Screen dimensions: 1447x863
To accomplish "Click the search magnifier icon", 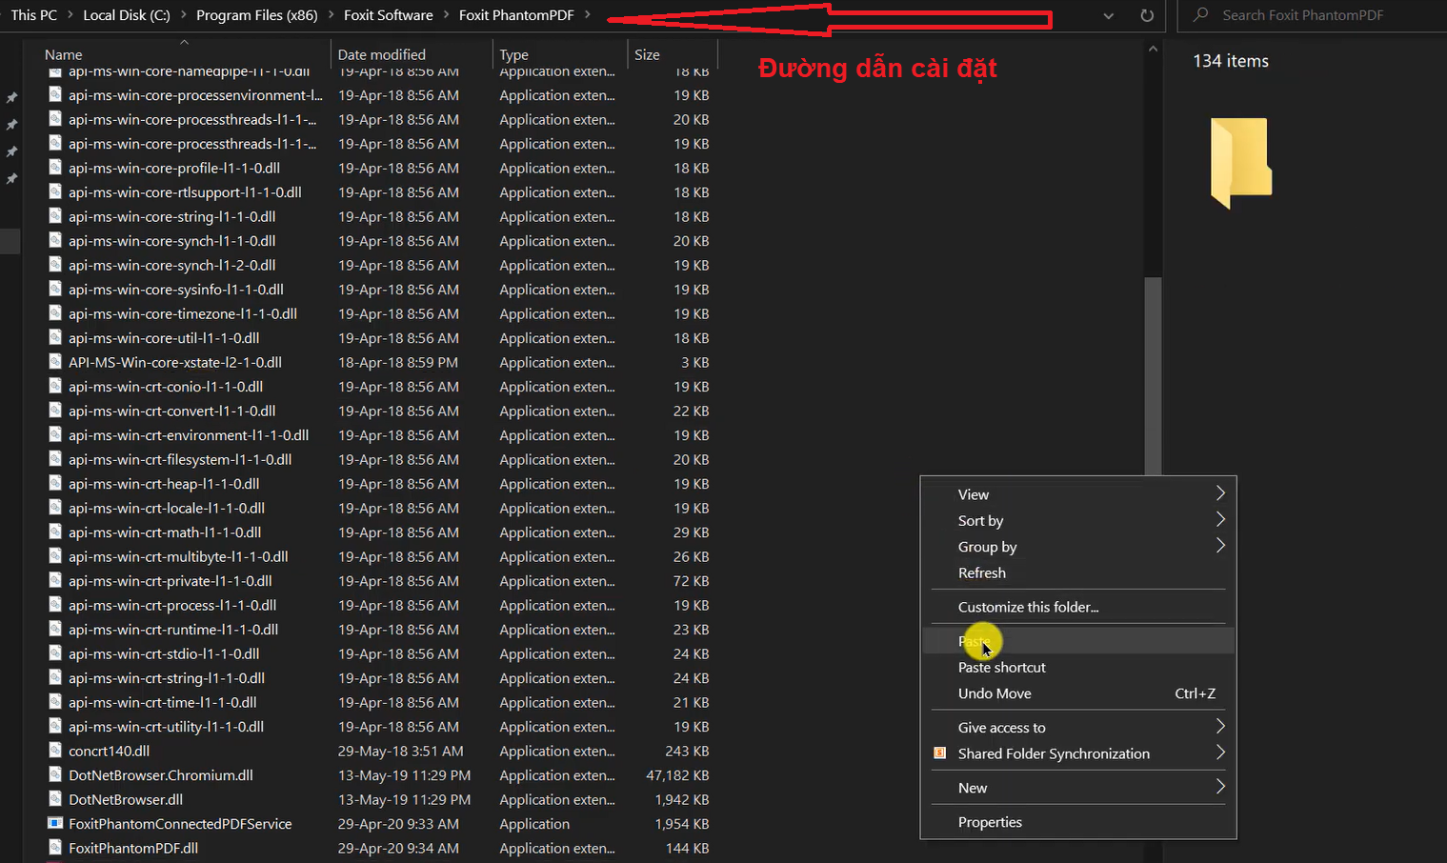I will point(1201,15).
